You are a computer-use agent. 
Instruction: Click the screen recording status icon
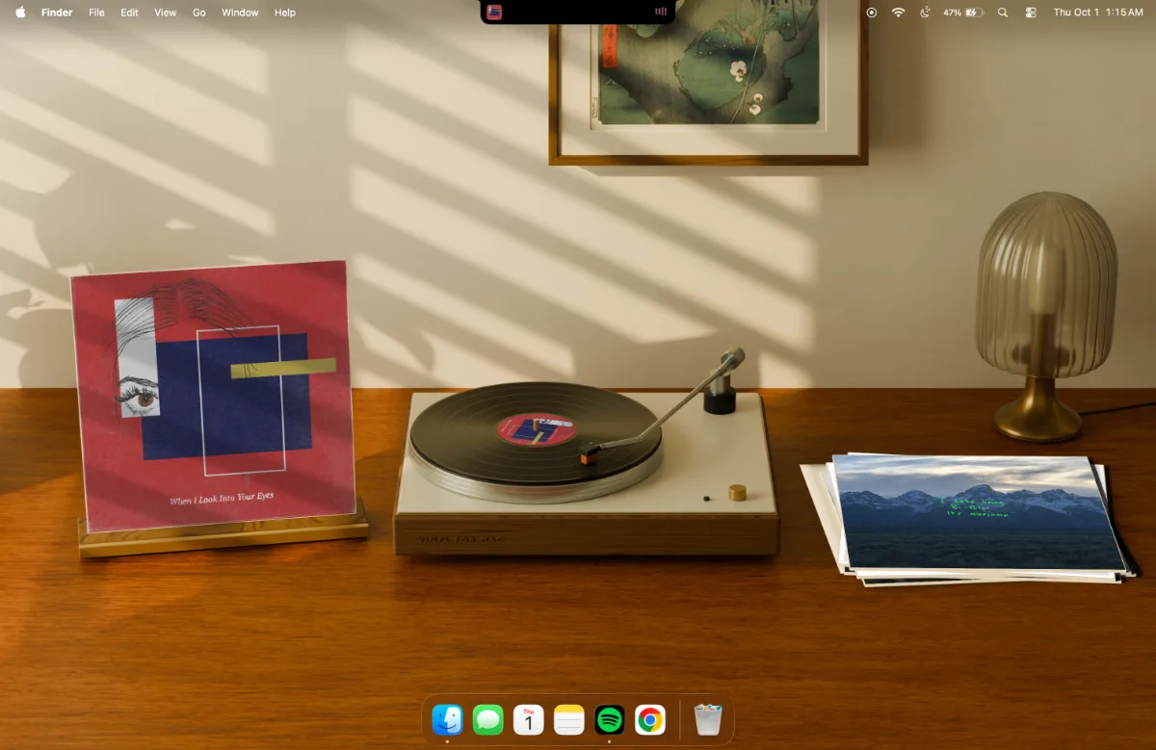click(872, 13)
